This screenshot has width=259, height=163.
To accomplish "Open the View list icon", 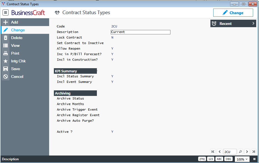I will (x=6, y=45).
